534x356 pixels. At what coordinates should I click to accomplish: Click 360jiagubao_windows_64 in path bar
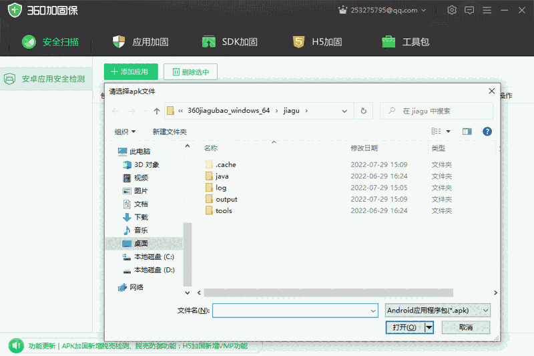(x=228, y=111)
